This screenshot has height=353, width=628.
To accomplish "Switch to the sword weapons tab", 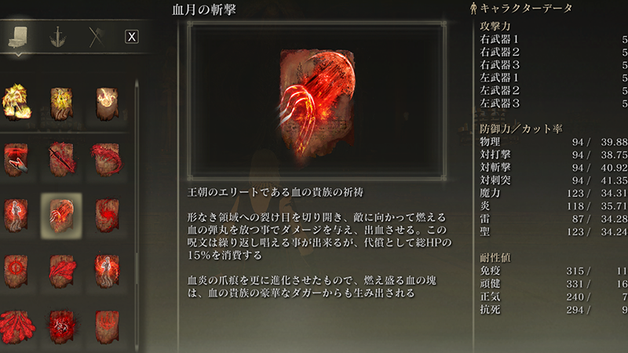I will [57, 37].
